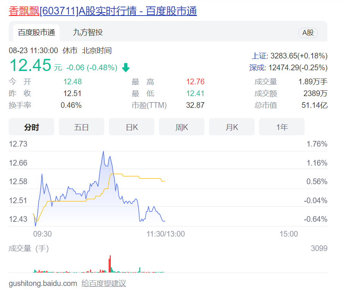This screenshot has height=289, width=346.
Task: Select the 1年 chart range
Action: coord(282,127)
